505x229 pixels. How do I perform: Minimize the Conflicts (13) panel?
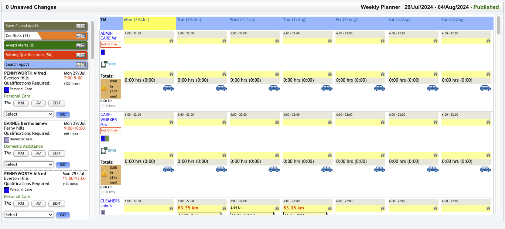click(78, 36)
